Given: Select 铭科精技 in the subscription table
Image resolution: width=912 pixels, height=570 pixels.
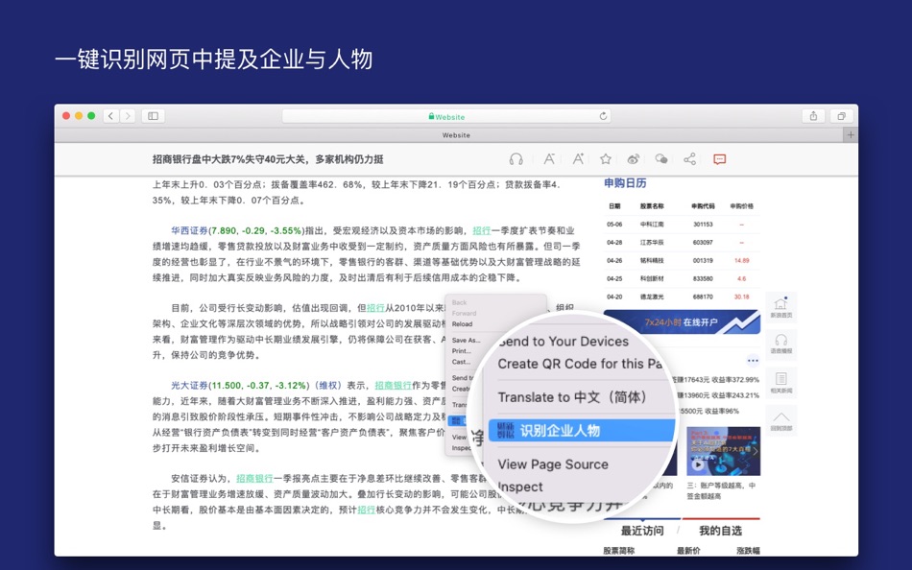Looking at the screenshot, I should [x=652, y=261].
